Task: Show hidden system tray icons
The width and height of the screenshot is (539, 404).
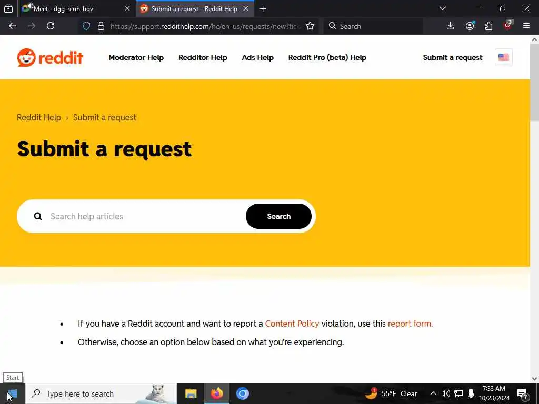Action: click(x=433, y=393)
